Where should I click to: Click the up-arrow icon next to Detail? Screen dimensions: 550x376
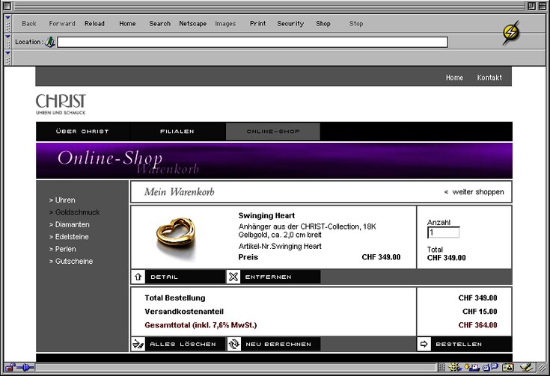(138, 277)
